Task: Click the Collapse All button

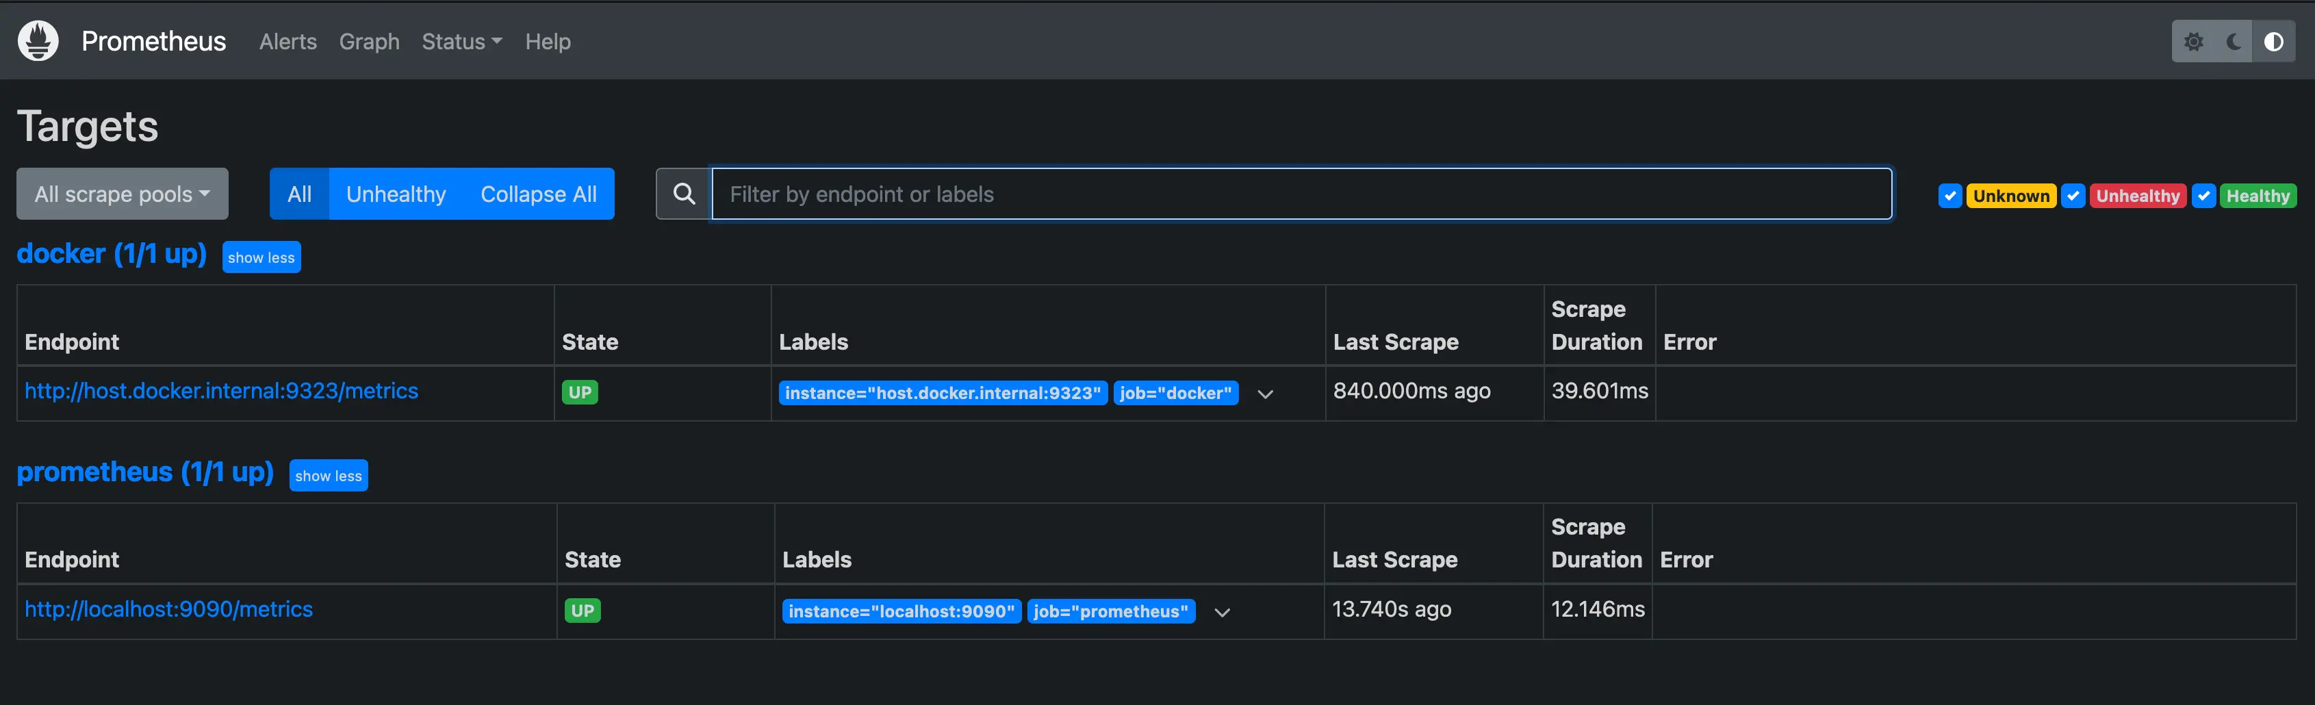Action: coord(538,193)
